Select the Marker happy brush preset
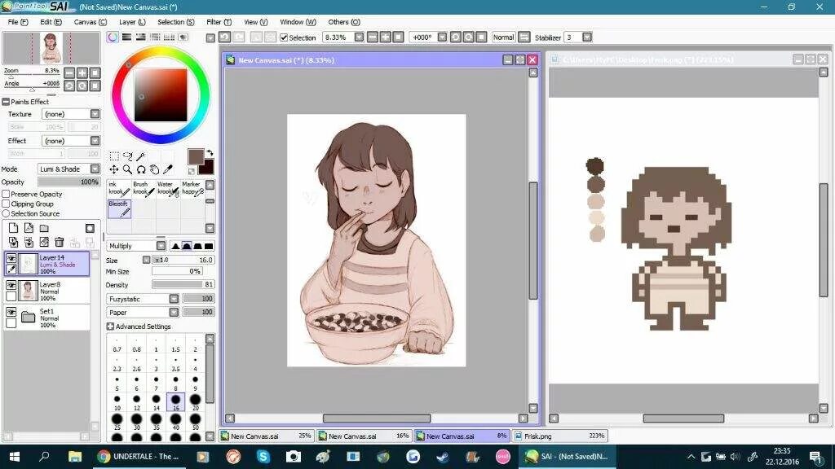 (192, 188)
